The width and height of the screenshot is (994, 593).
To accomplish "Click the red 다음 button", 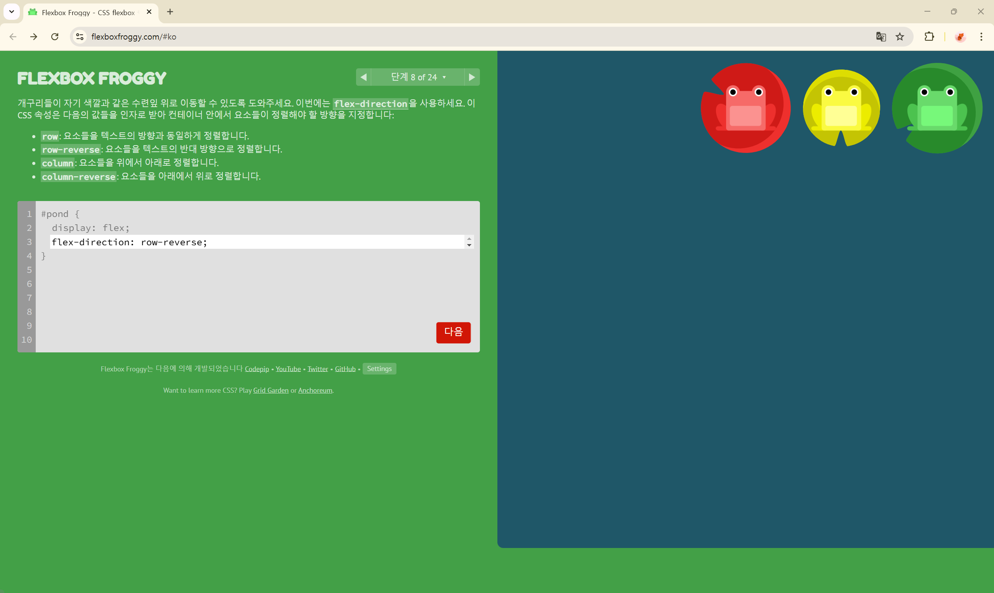I will click(453, 333).
